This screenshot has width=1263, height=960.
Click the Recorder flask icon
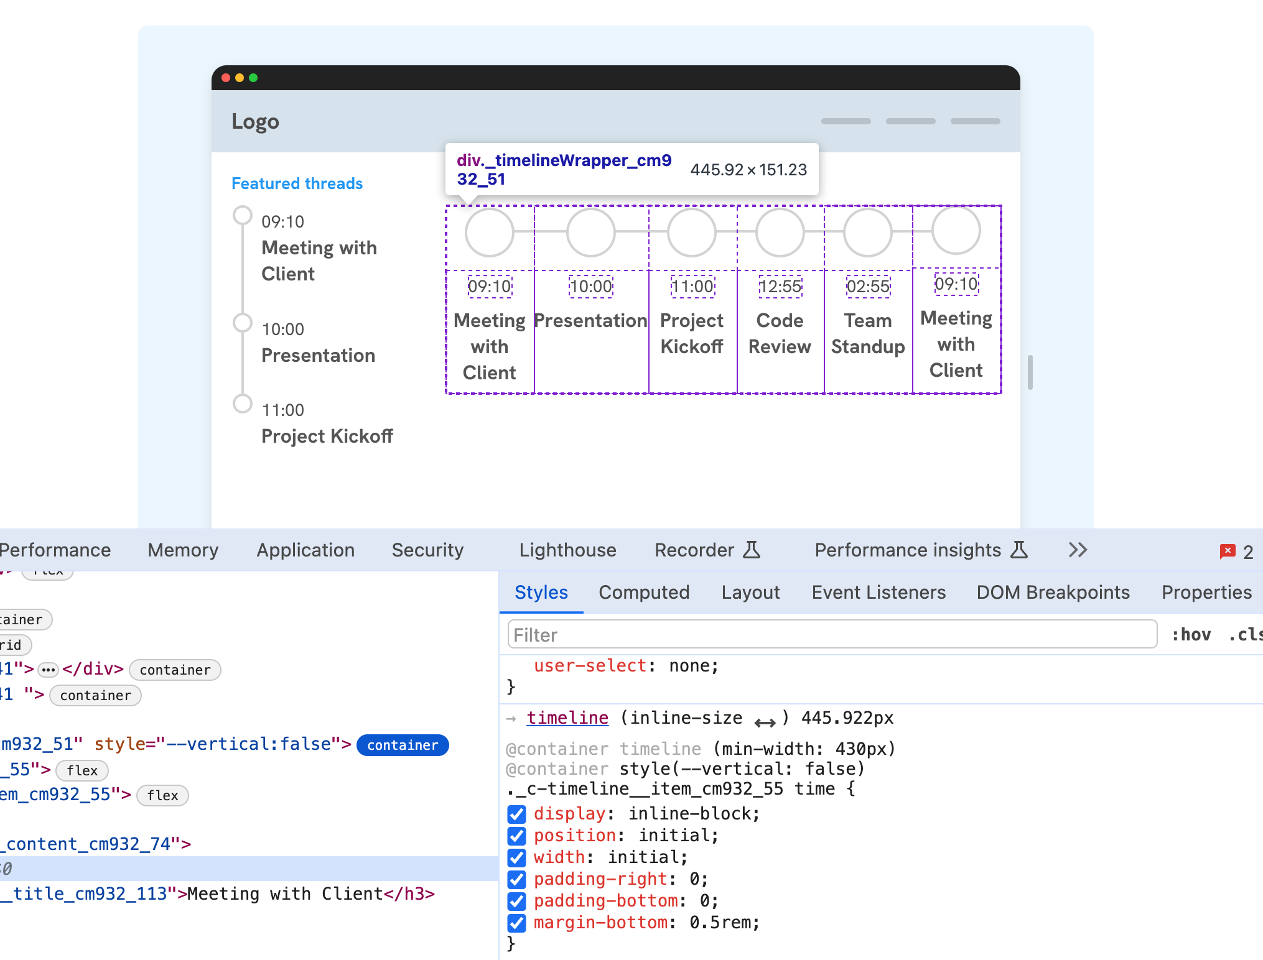[x=752, y=550]
